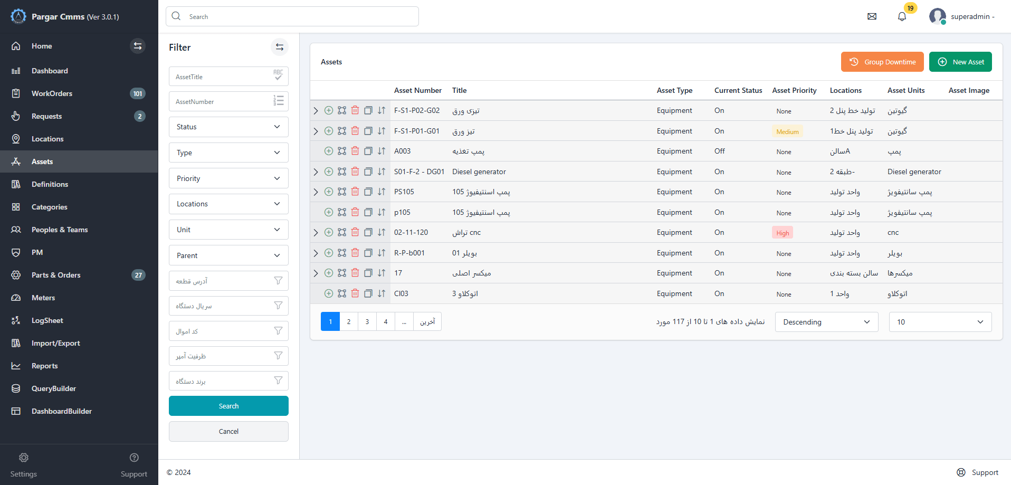This screenshot has width=1011, height=485.
Task: Open WorkOrders in the sidebar menu
Action: click(x=52, y=93)
